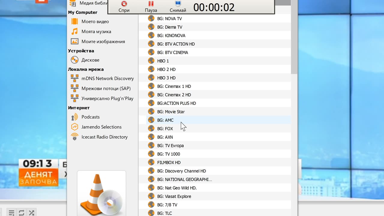Open the Медия библиотека sidebar entry

coord(88,3)
